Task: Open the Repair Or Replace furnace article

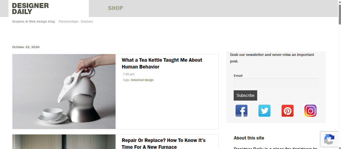Action: pos(164,143)
